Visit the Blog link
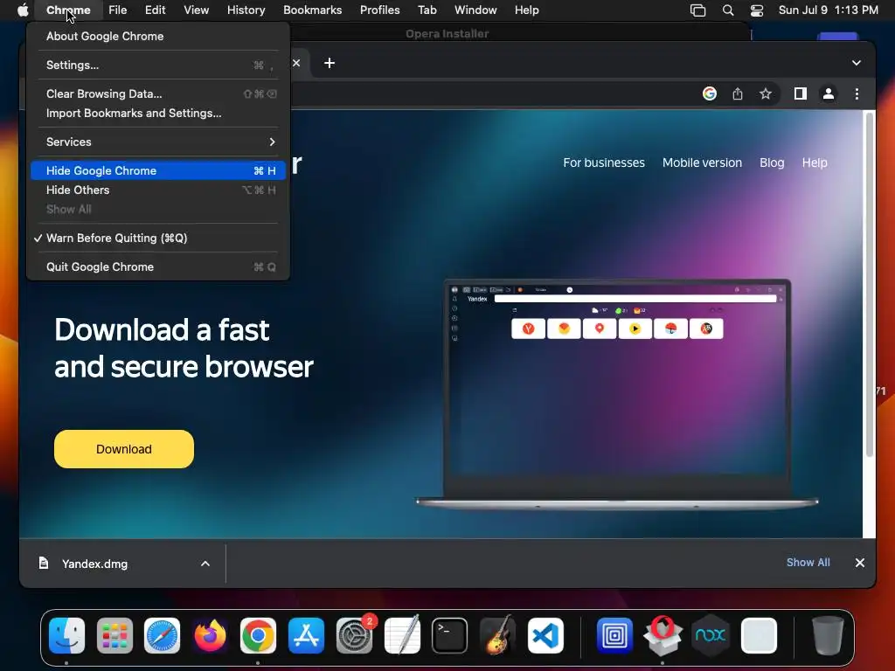Viewport: 895px width, 671px height. pyautogui.click(x=772, y=163)
